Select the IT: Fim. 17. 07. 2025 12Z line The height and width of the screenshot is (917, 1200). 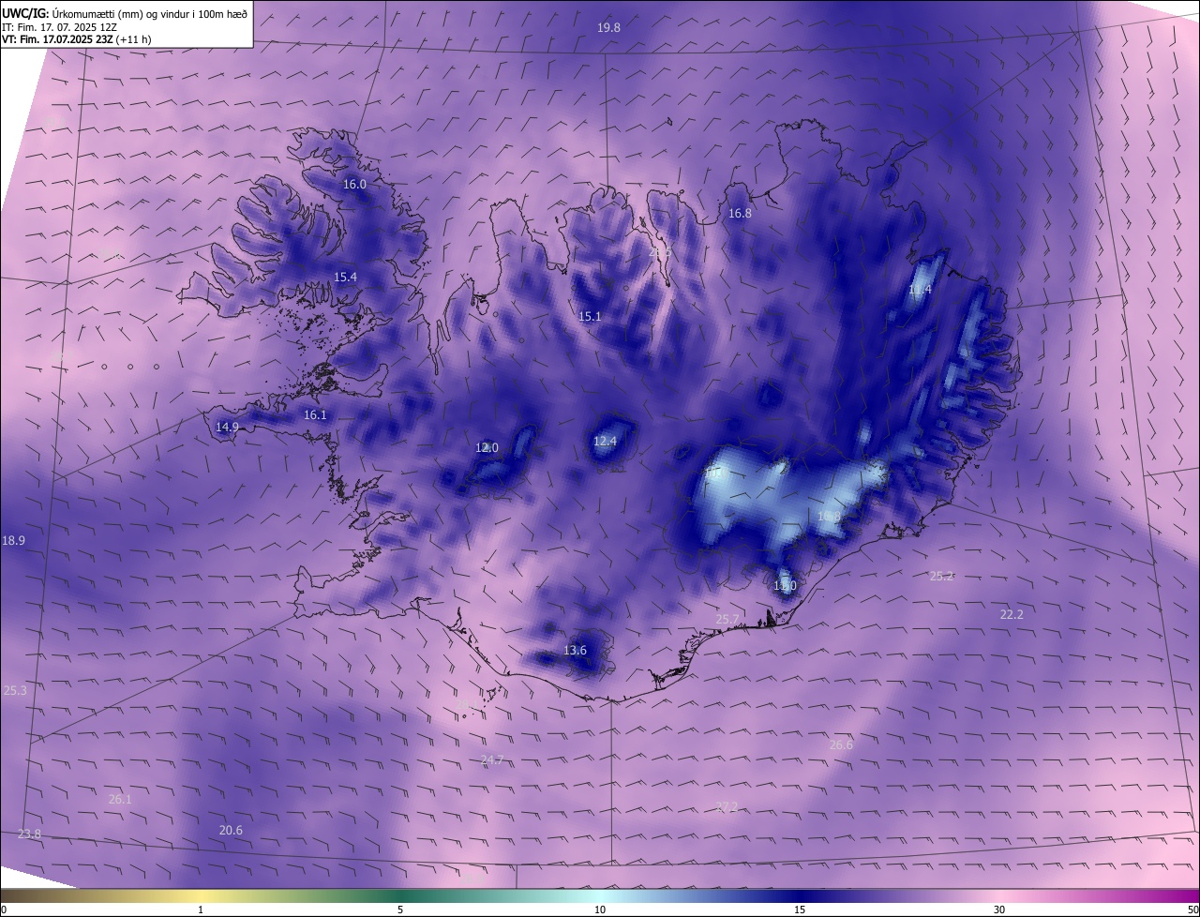pos(59,26)
